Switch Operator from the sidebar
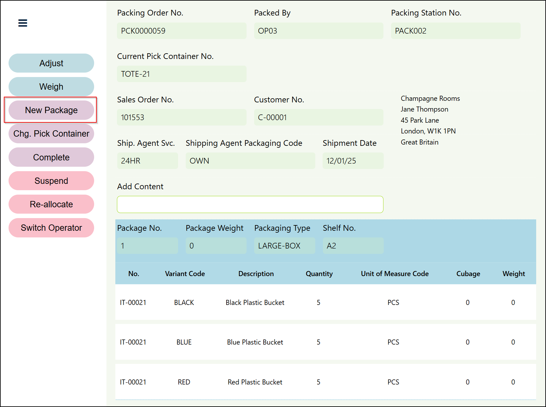Image resolution: width=546 pixels, height=407 pixels. point(51,228)
